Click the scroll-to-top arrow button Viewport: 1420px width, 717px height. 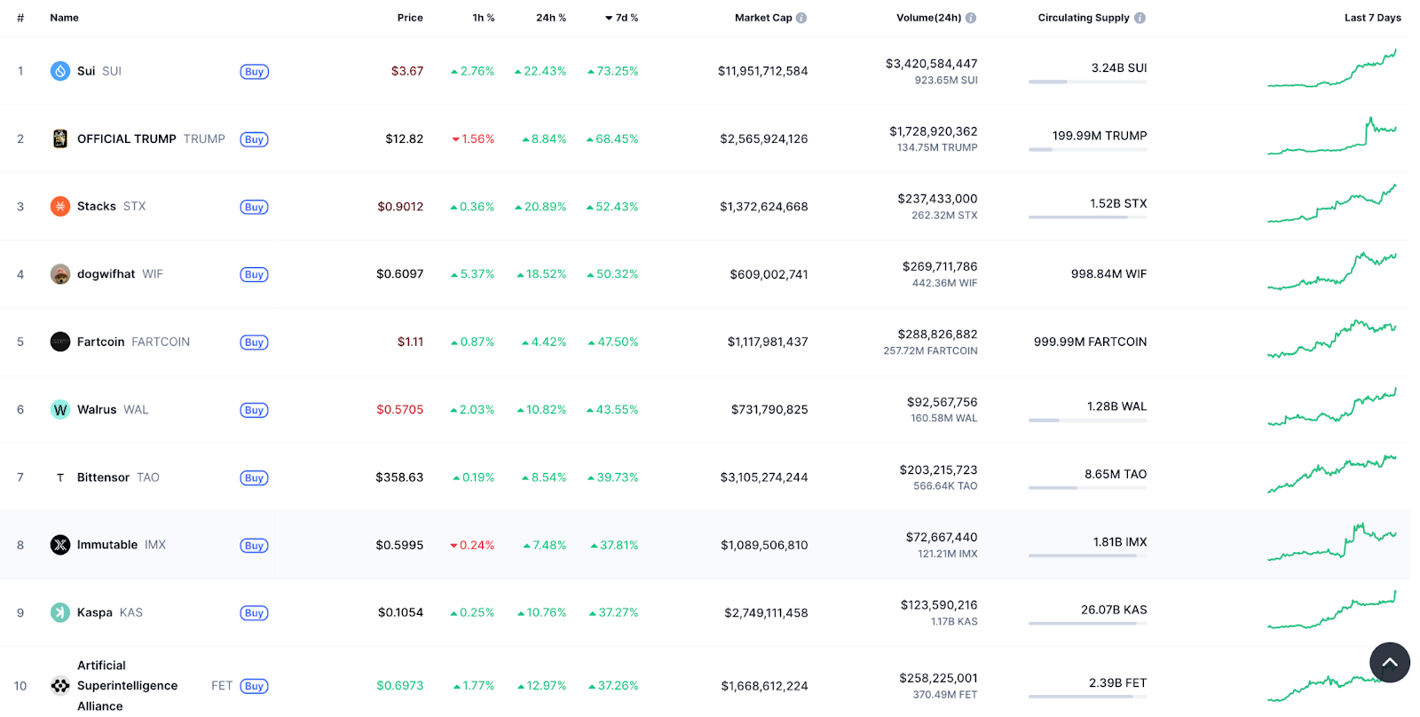click(1389, 662)
